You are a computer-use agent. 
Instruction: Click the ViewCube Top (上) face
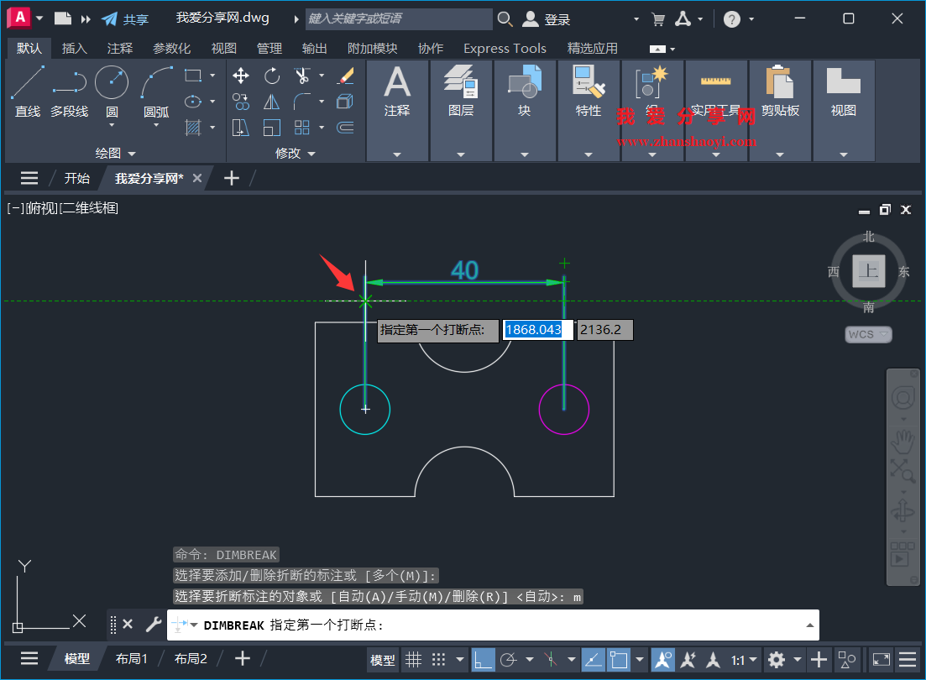[x=869, y=271]
